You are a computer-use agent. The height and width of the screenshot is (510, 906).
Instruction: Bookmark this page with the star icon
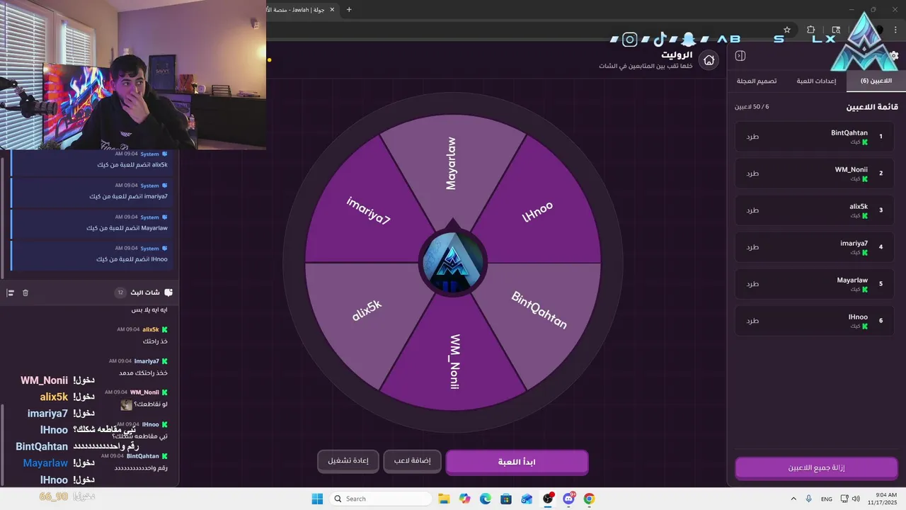click(787, 30)
